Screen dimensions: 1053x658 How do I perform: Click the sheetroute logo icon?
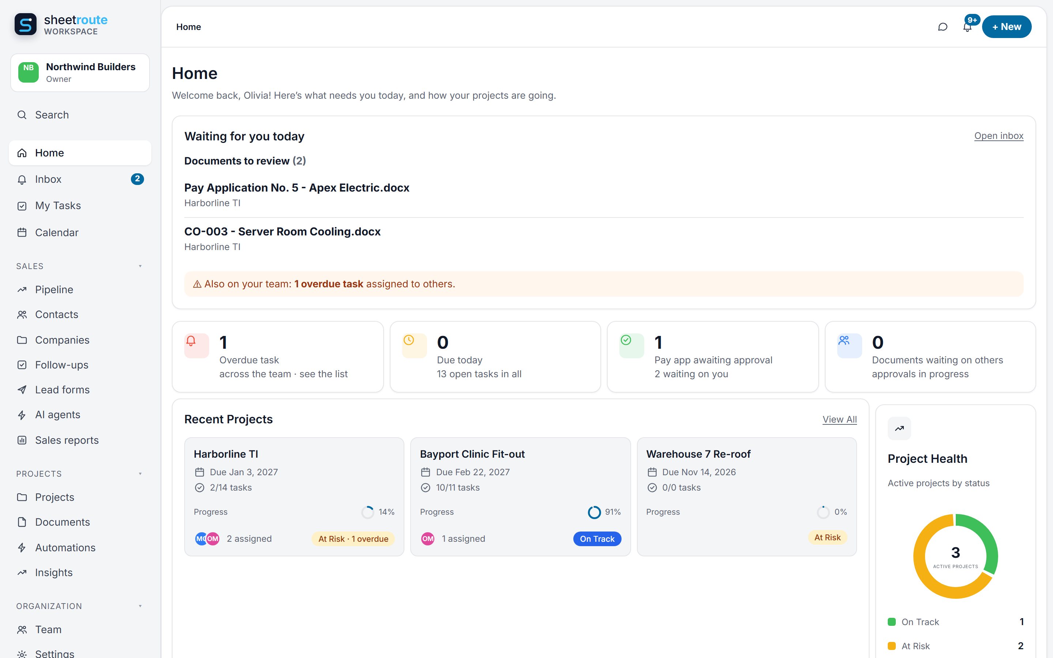click(25, 24)
